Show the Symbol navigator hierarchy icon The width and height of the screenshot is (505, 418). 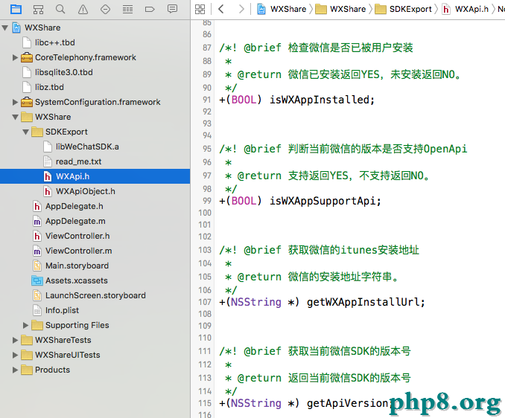click(38, 10)
